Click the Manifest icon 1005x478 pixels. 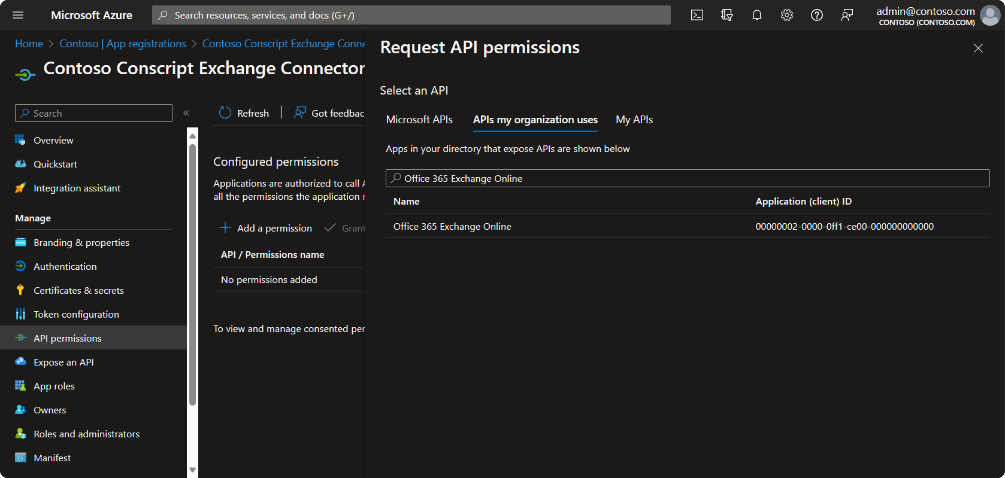pyautogui.click(x=20, y=458)
